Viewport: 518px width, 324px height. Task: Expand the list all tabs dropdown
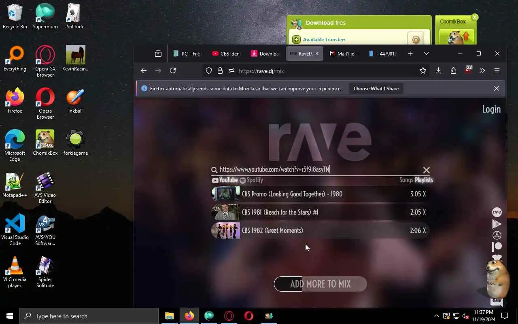(426, 53)
